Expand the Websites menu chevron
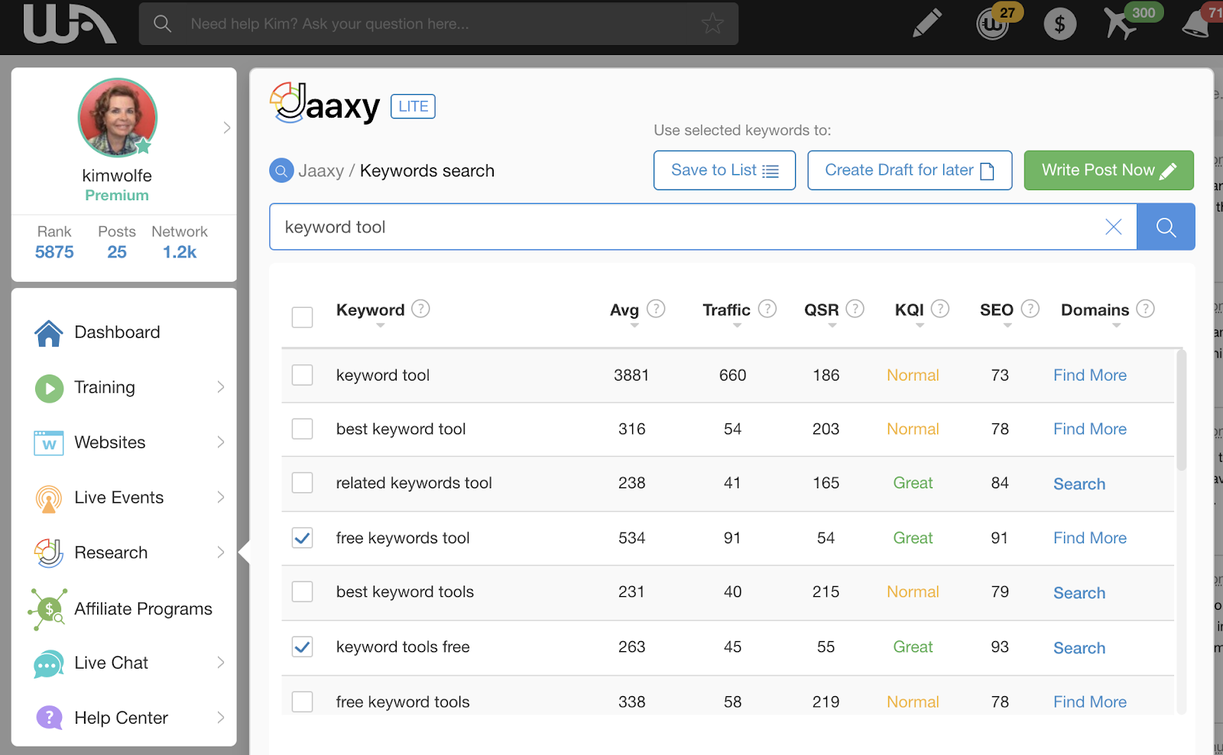This screenshot has width=1223, height=755. point(221,442)
